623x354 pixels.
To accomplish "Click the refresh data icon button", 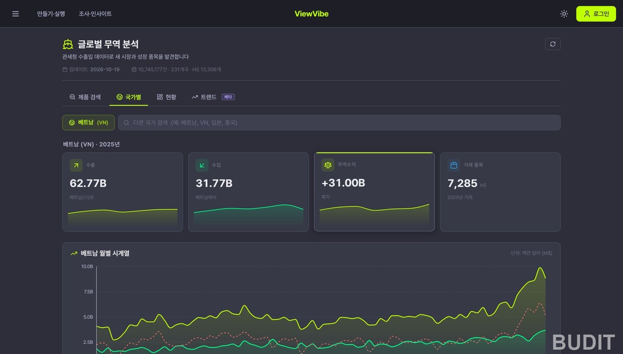I will coord(553,44).
